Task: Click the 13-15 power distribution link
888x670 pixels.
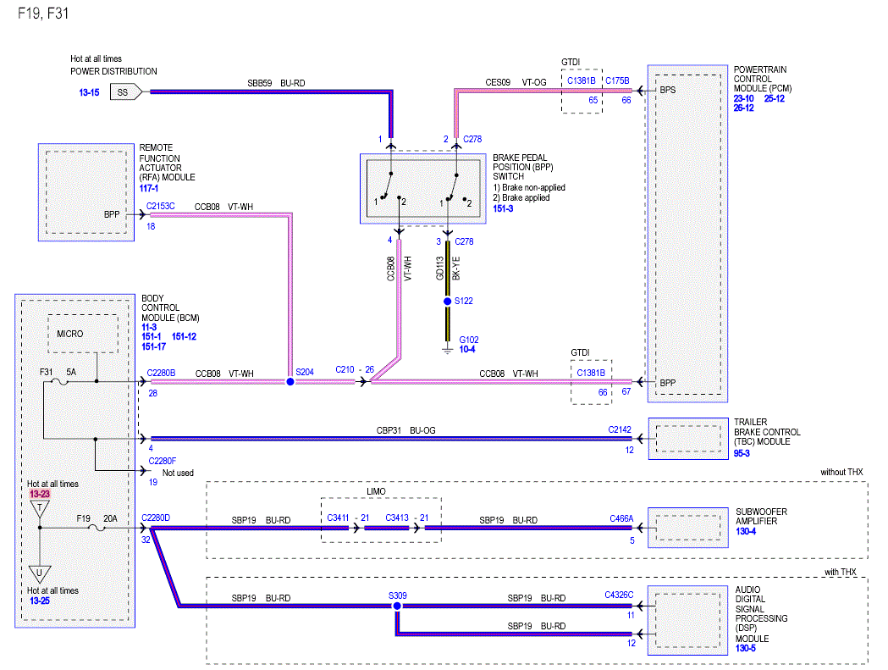Action: (89, 92)
